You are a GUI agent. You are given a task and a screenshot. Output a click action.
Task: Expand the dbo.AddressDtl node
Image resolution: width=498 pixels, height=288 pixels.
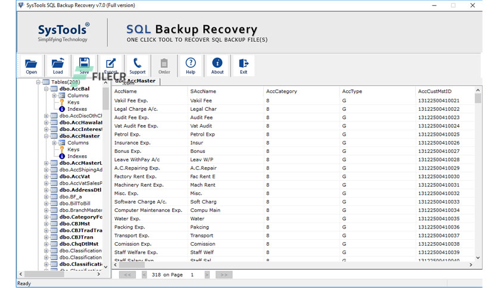point(46,190)
